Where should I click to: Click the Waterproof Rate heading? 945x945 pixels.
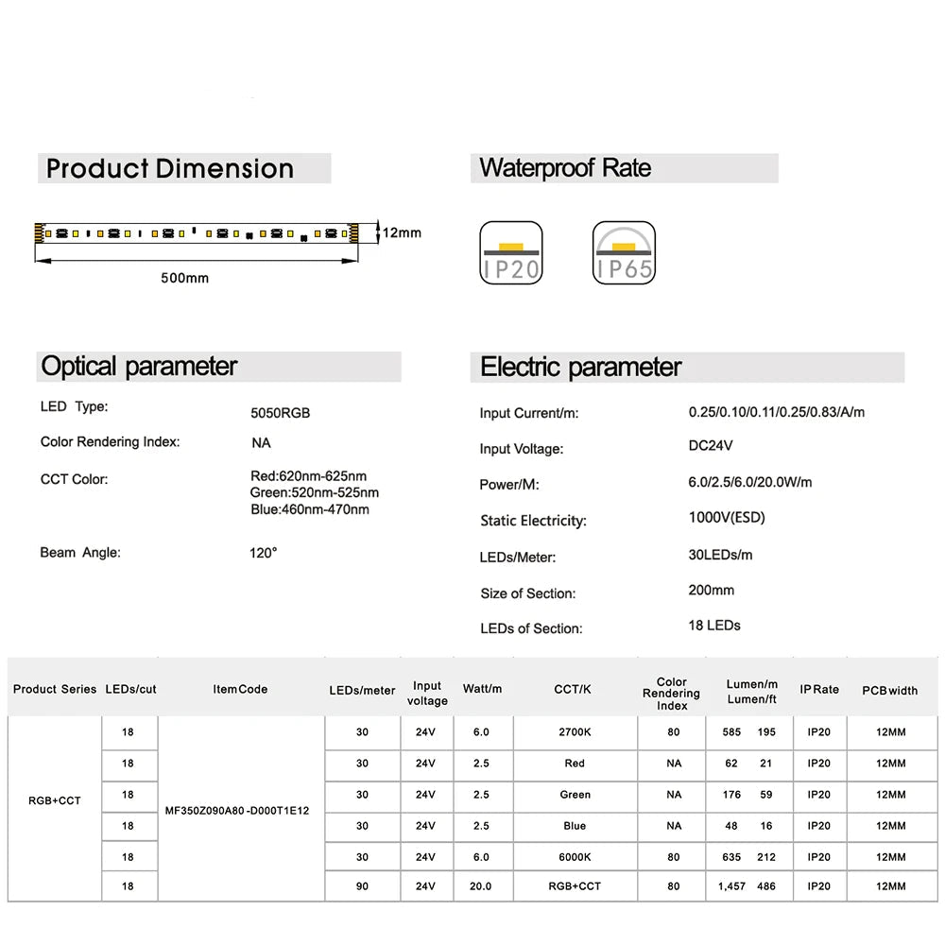565,168
